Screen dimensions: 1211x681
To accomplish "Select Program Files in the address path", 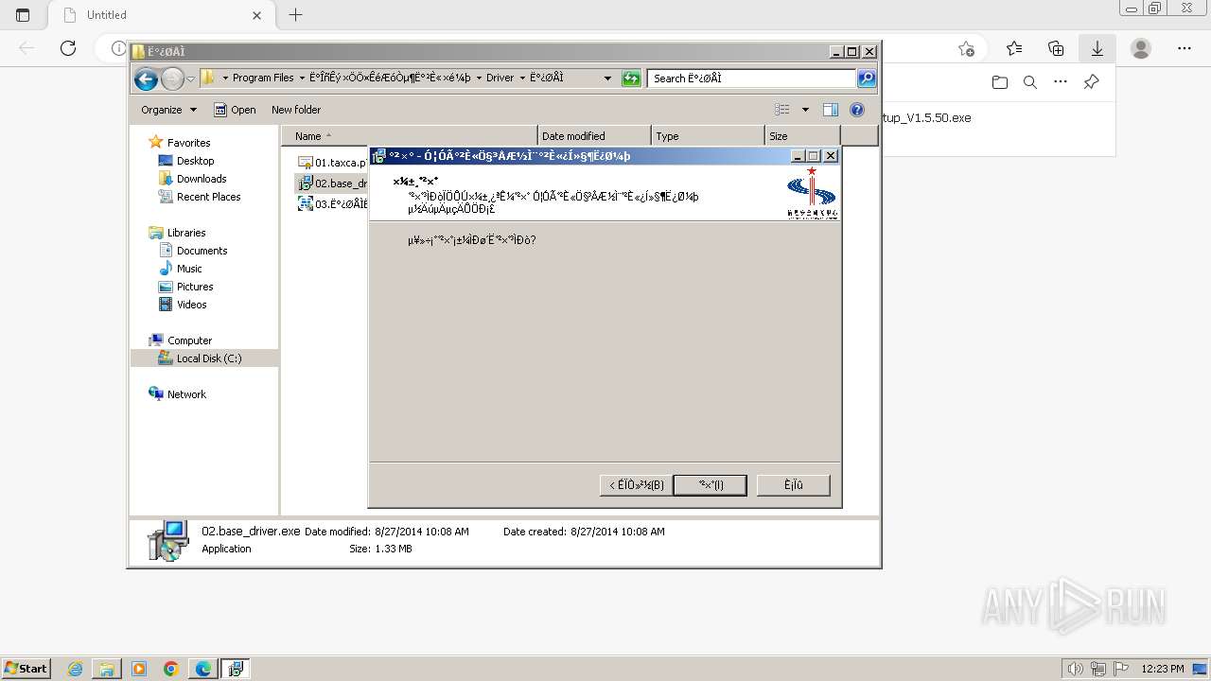I will click(x=263, y=79).
